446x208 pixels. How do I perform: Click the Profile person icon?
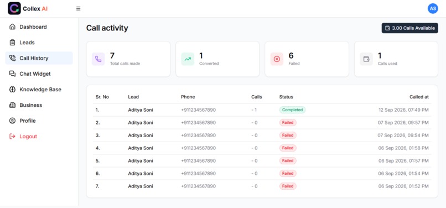point(12,121)
